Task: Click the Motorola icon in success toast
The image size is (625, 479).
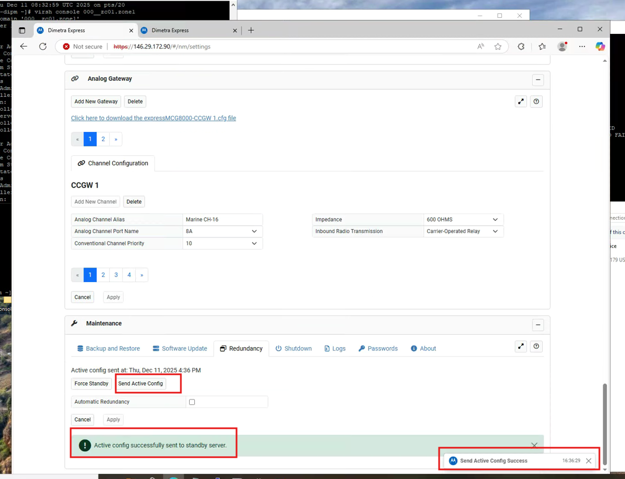Action: 453,461
